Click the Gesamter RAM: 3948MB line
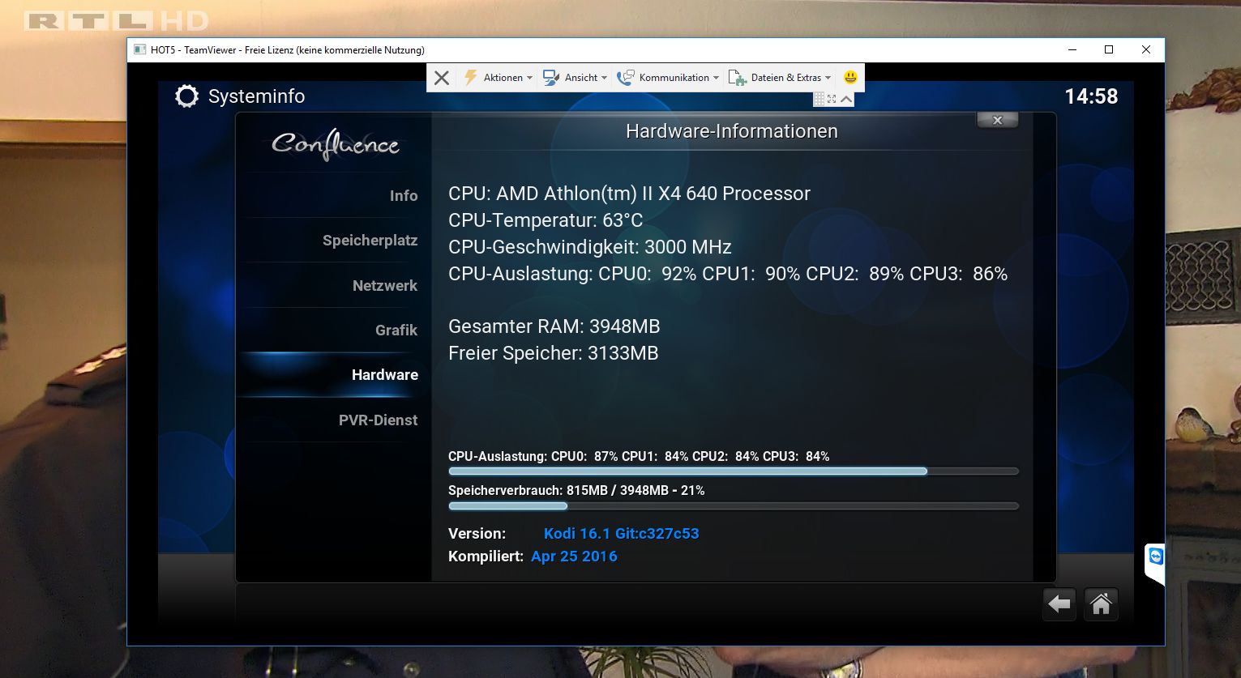The width and height of the screenshot is (1241, 678). (x=554, y=326)
